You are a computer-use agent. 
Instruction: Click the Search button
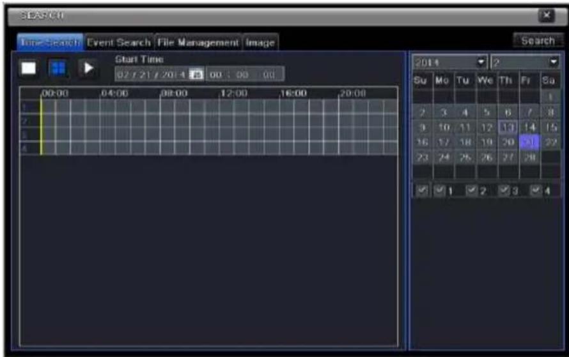[x=538, y=41]
